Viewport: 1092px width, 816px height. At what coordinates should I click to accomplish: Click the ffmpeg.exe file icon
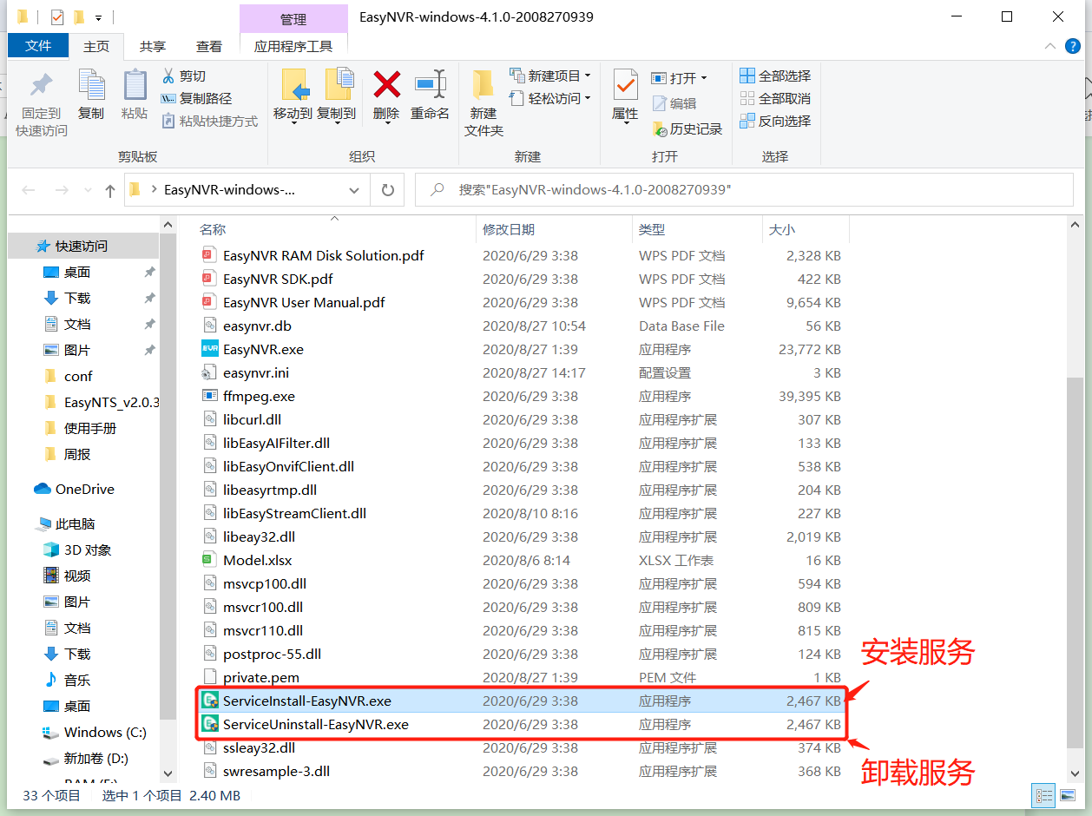[209, 396]
